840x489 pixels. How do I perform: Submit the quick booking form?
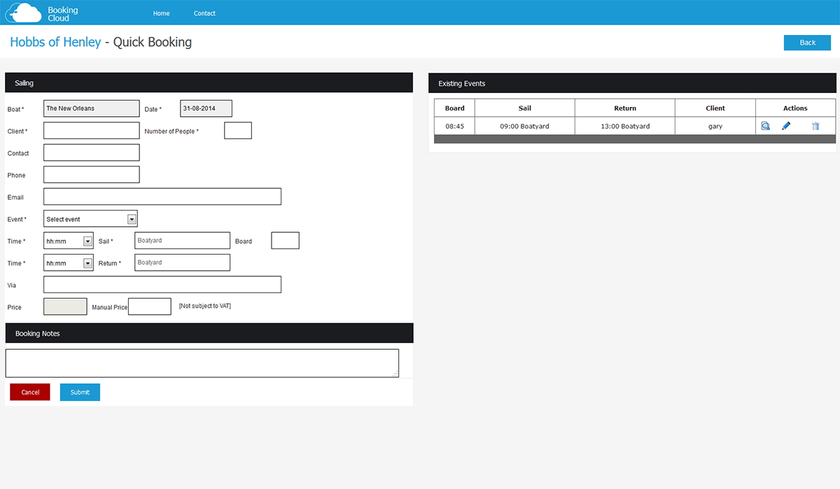tap(80, 392)
